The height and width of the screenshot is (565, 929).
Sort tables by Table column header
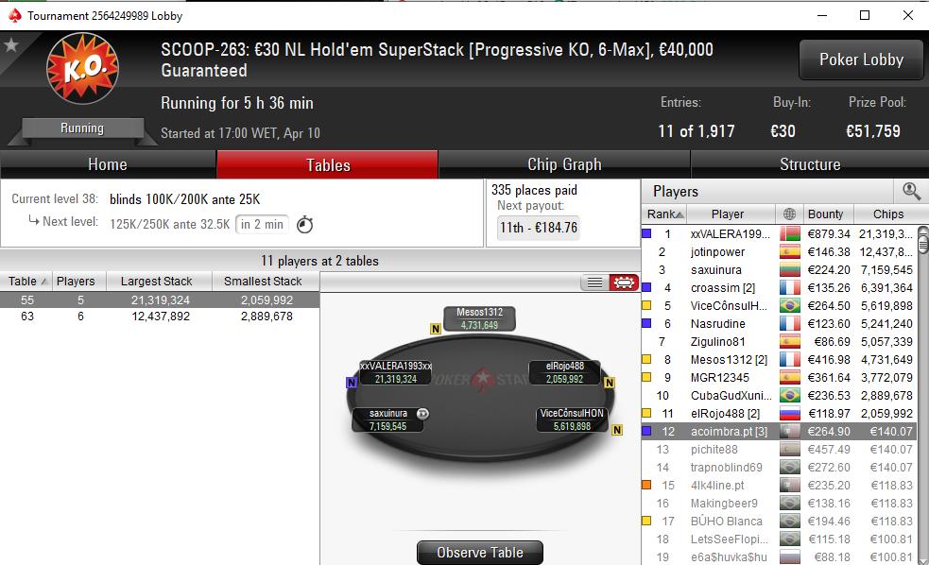pos(27,282)
